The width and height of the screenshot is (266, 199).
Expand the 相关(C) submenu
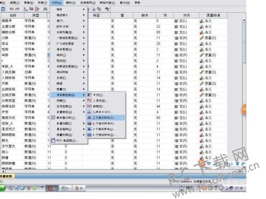[69, 55]
